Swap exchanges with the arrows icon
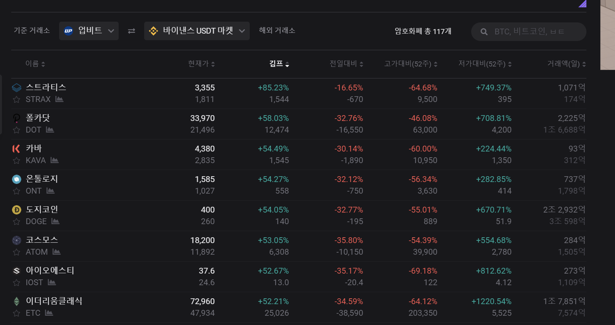The width and height of the screenshot is (615, 325). point(131,31)
